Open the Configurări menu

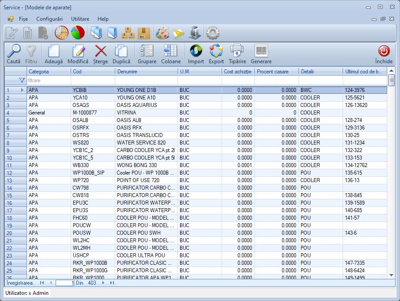point(49,19)
